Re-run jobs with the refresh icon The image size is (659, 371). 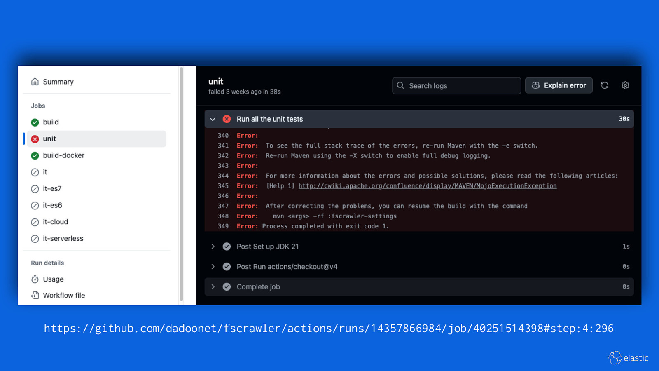coord(605,85)
